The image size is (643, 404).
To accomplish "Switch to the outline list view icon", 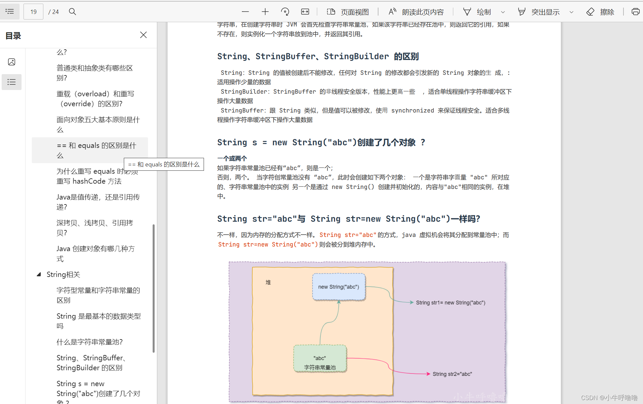I will (x=12, y=82).
